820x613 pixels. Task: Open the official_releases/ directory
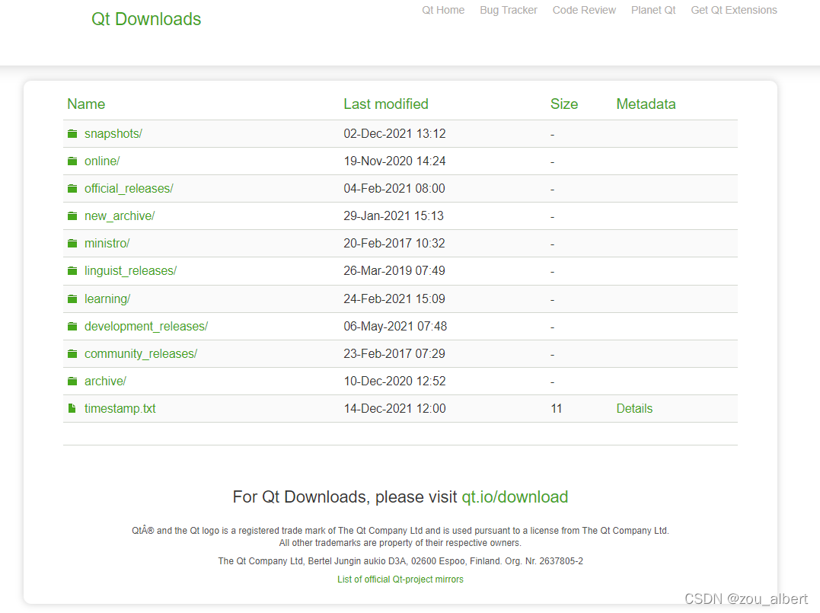click(x=129, y=189)
